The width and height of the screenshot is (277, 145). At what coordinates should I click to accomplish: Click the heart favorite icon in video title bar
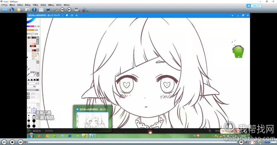pyautogui.click(x=67, y=15)
